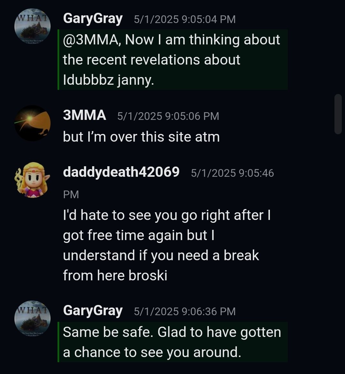Open GaryGray's username on the first message

tap(93, 19)
